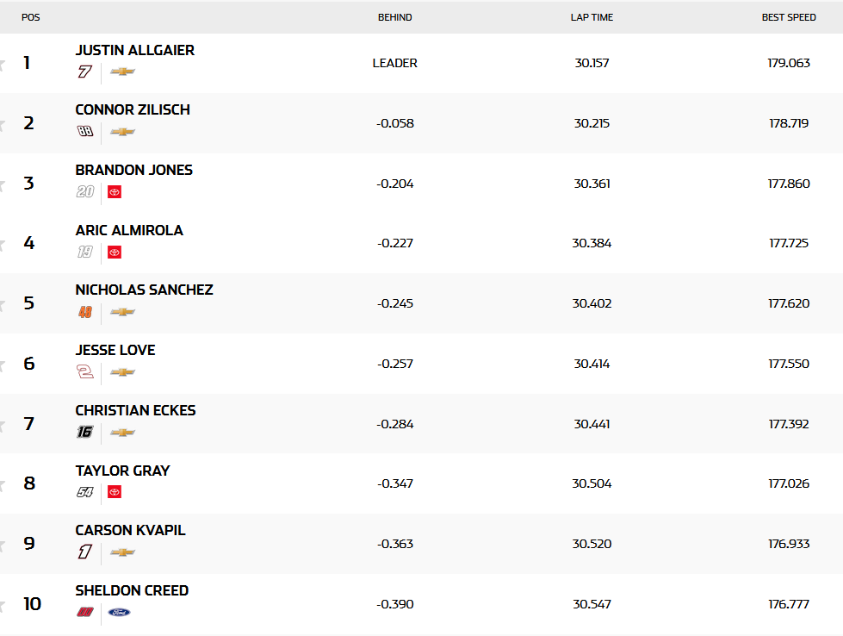Screen dimensions: 843x636
Task: Sort by the BEST SPEED column header
Action: 789,17
